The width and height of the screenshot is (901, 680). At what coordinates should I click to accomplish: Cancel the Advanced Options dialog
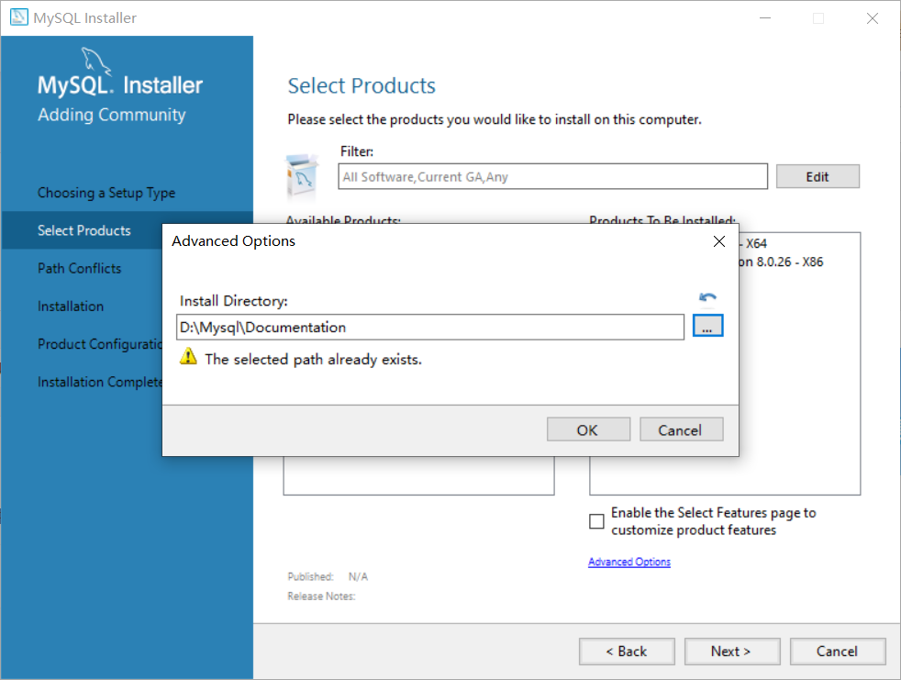(681, 430)
